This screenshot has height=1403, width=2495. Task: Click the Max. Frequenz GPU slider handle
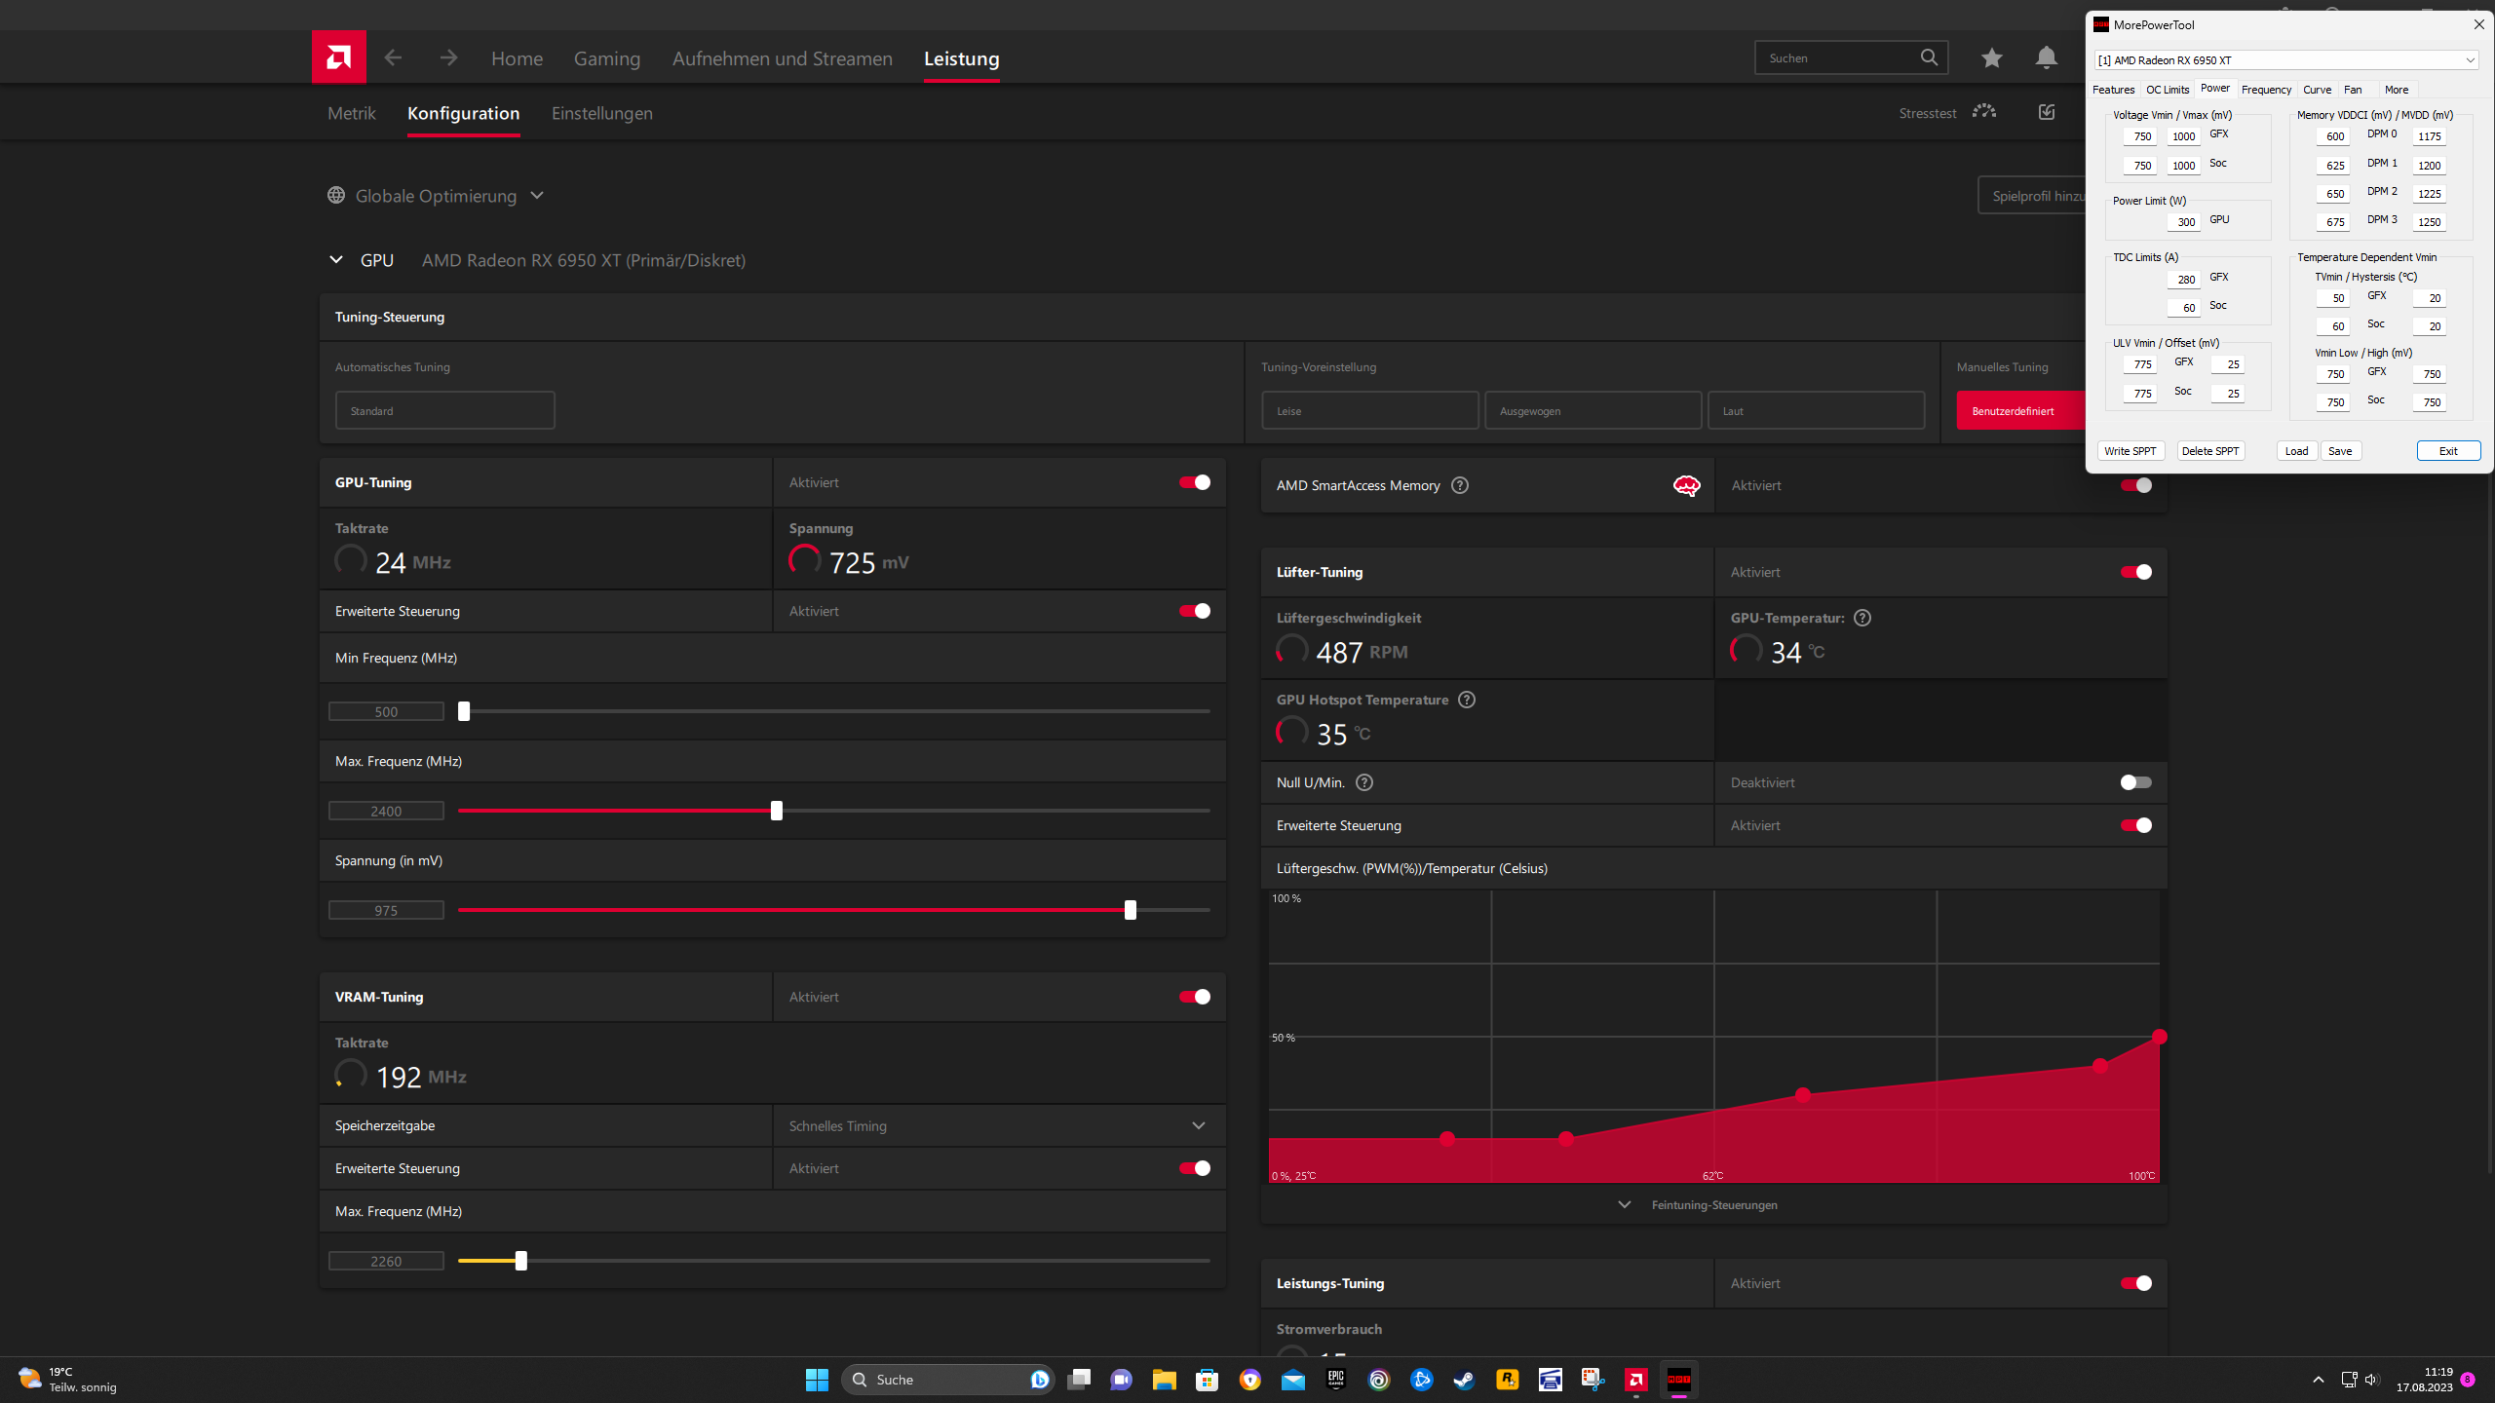(776, 811)
